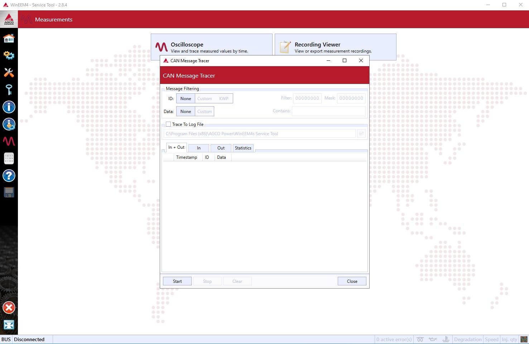Click the gears settings icon in sidebar
This screenshot has width=529, height=344.
point(9,55)
